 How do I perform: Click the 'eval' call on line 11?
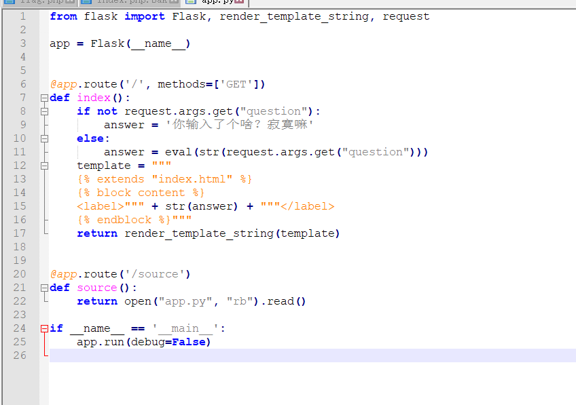[178, 152]
